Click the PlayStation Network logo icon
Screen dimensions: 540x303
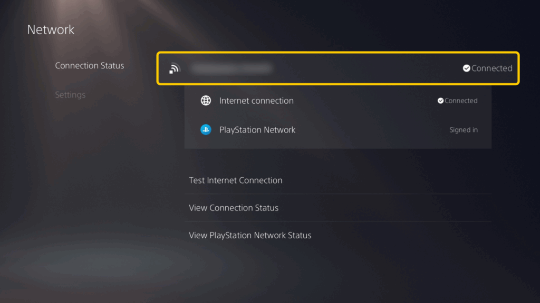click(x=206, y=130)
